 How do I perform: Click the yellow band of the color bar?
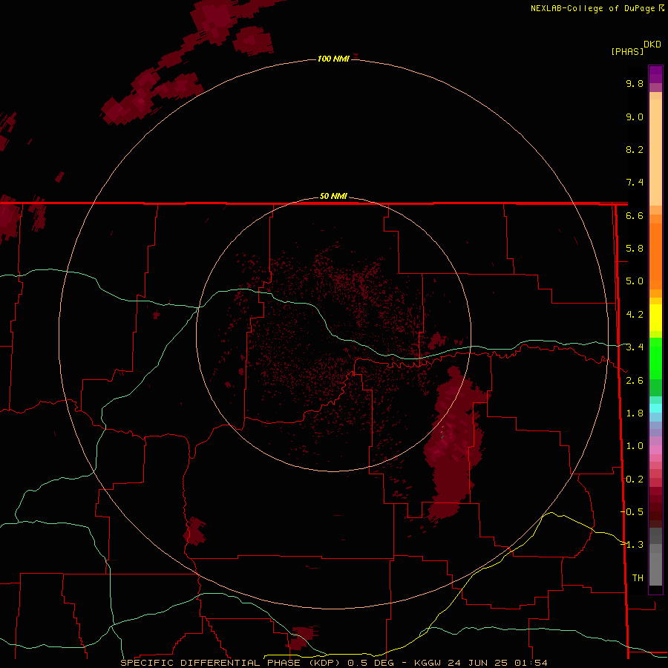pos(655,318)
